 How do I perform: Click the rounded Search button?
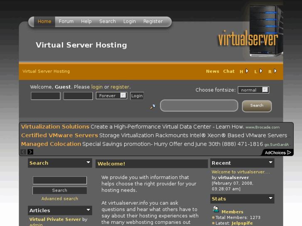[x=257, y=106]
